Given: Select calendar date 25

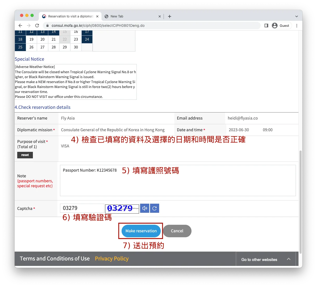Looking at the screenshot, I should click(20, 47).
